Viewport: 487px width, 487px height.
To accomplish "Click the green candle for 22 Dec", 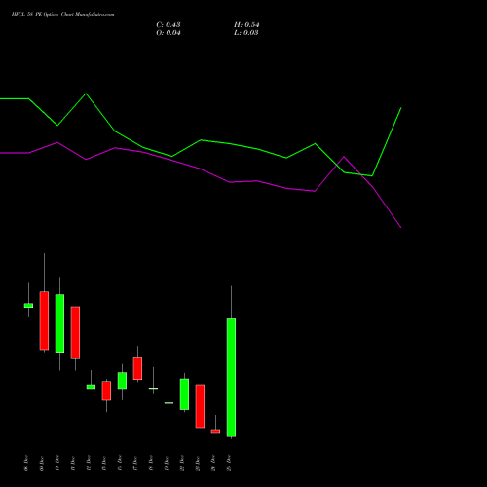I will (184, 394).
